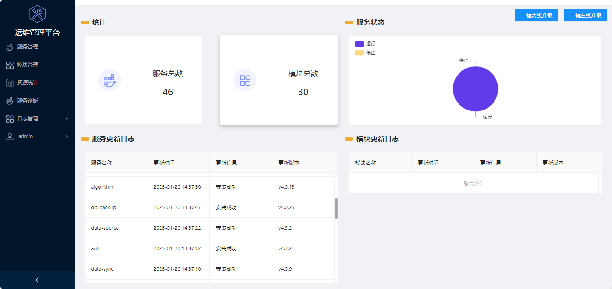Screen dimensions: 612x289
Task: Click the 服务管理 sidebar icon
Action: 9,47
